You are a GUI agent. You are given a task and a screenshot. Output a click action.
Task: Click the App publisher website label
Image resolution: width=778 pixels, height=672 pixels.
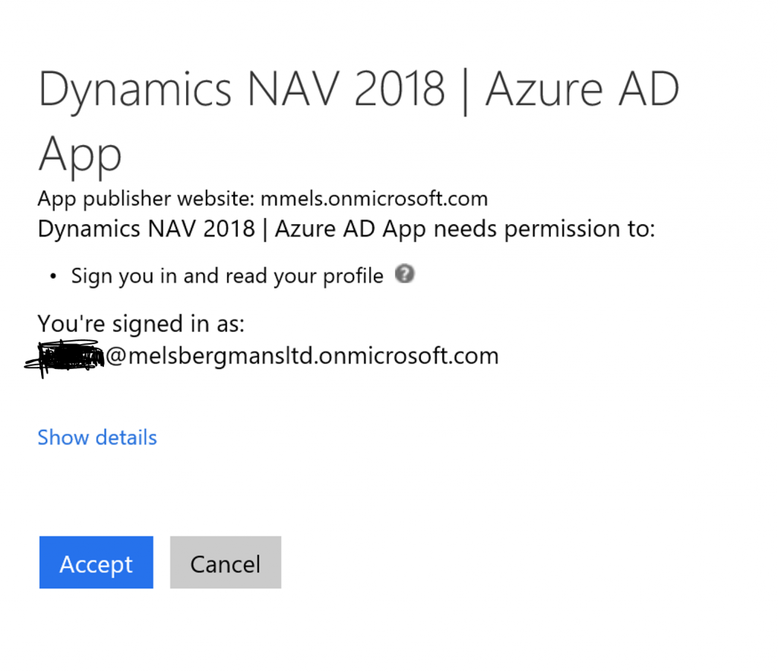point(147,199)
